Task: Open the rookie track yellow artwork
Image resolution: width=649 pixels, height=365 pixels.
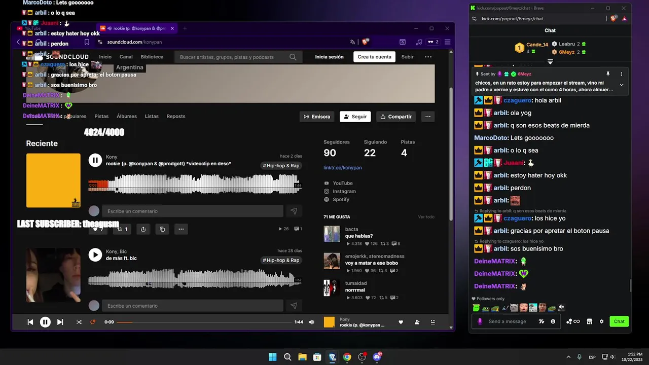Action: click(x=53, y=180)
